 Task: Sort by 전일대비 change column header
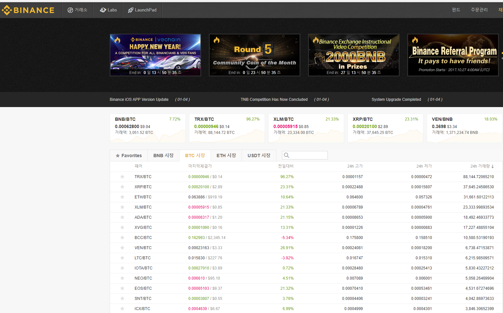point(286,166)
